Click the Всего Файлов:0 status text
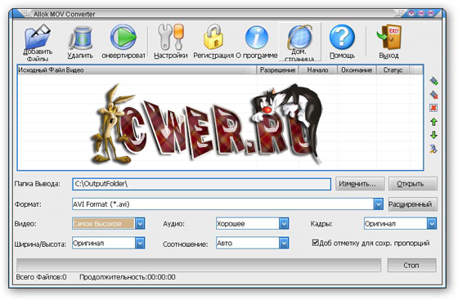The image size is (458, 300). click(42, 277)
